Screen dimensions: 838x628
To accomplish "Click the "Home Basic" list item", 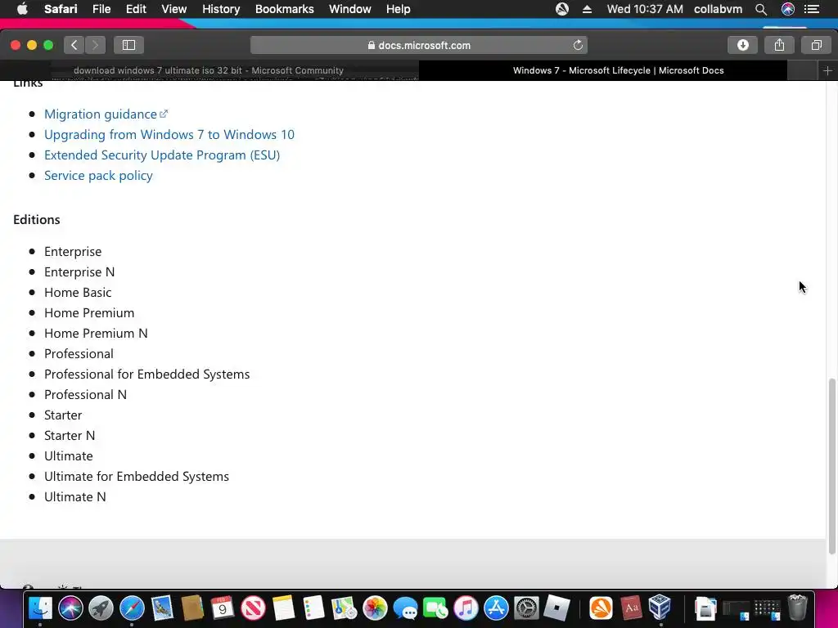I will (78, 293).
